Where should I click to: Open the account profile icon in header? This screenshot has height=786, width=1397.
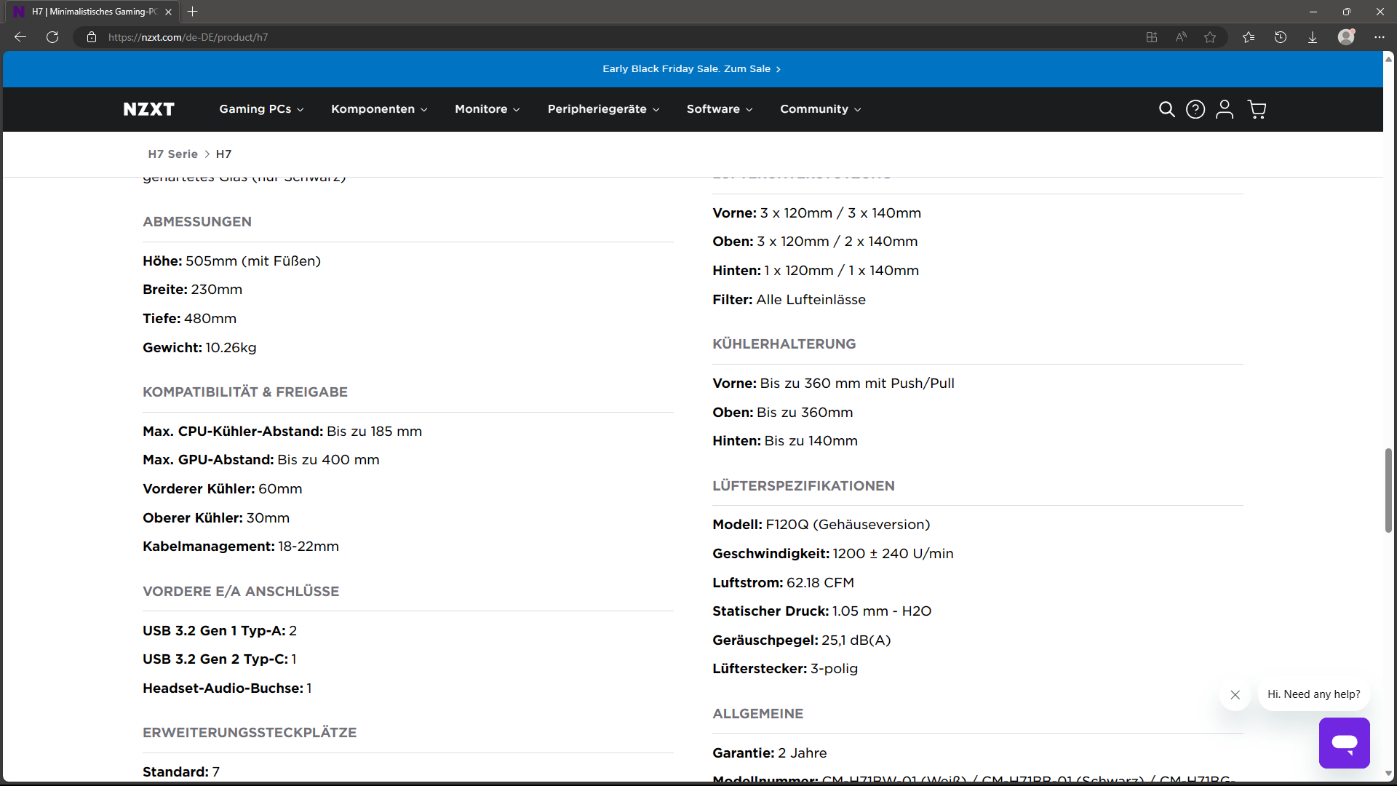click(x=1225, y=109)
